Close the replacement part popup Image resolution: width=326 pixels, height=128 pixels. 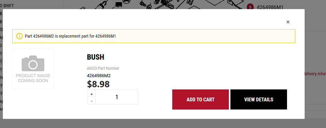pyautogui.click(x=288, y=22)
